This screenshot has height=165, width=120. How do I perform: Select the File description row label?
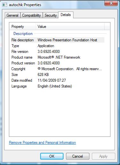coord(23,40)
